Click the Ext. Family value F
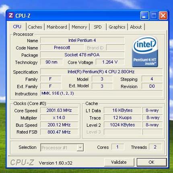This screenshot has height=173, width=173. 51,86
